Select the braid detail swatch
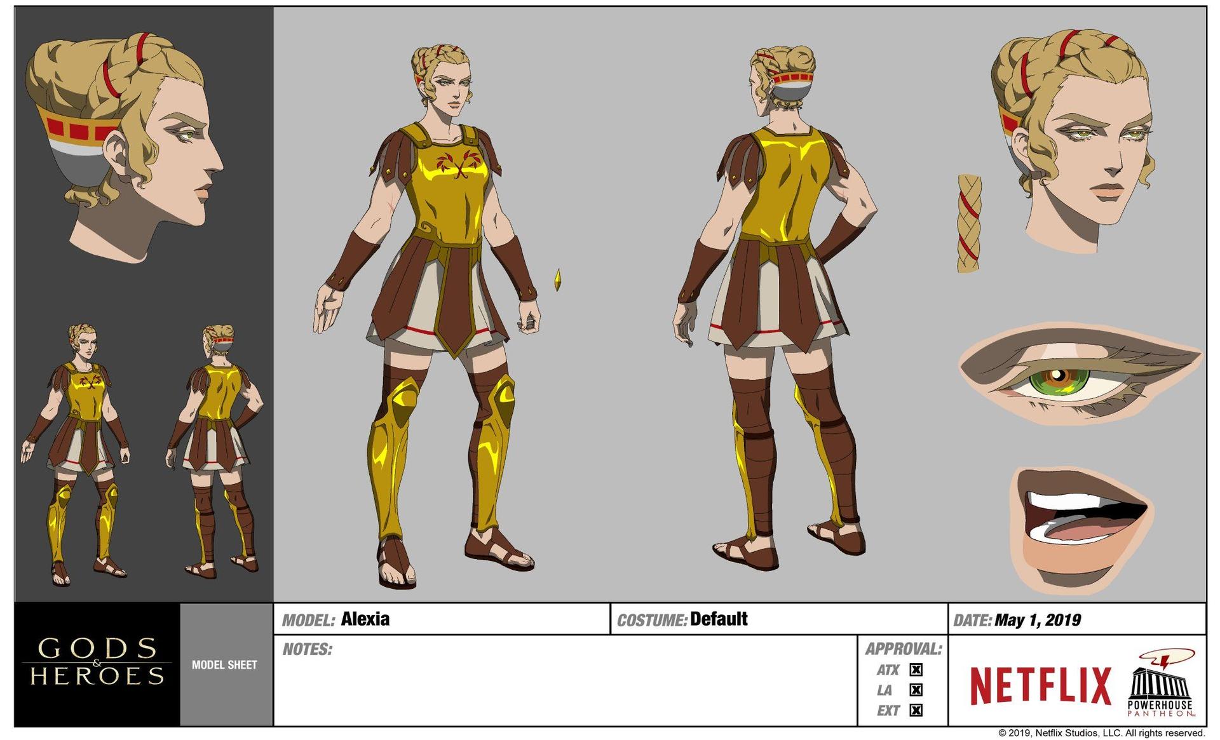1220x740 pixels. point(970,224)
